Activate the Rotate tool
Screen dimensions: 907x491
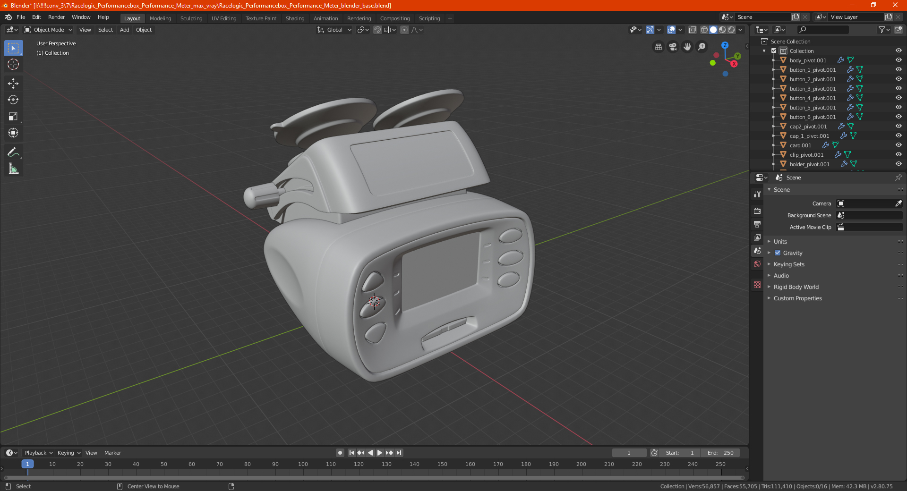click(13, 100)
